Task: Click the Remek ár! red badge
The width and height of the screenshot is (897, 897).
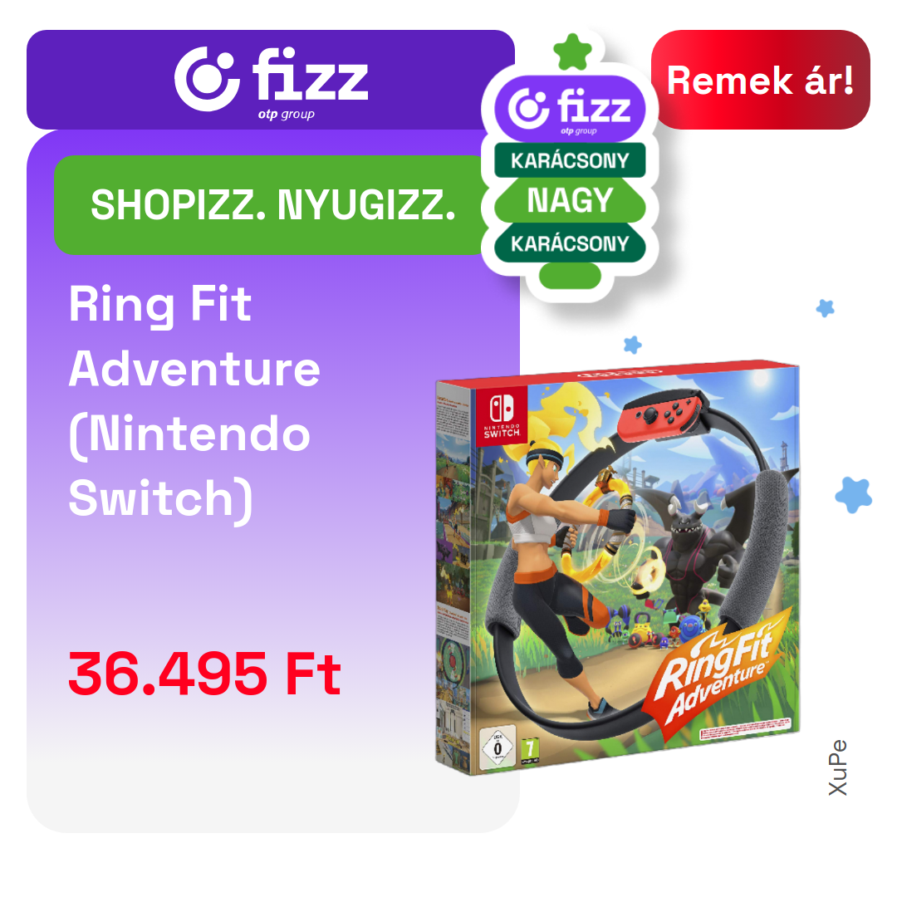Action: tap(760, 80)
